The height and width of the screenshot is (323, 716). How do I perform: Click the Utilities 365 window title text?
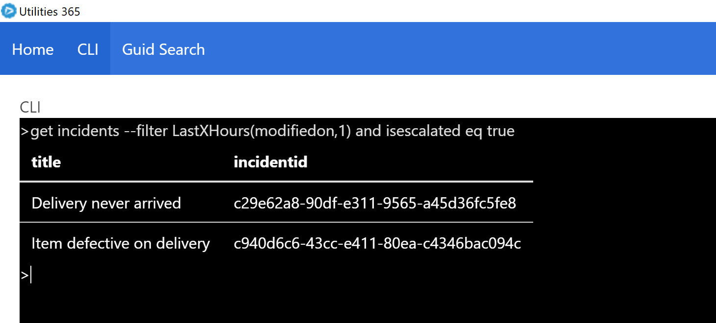pyautogui.click(x=49, y=12)
